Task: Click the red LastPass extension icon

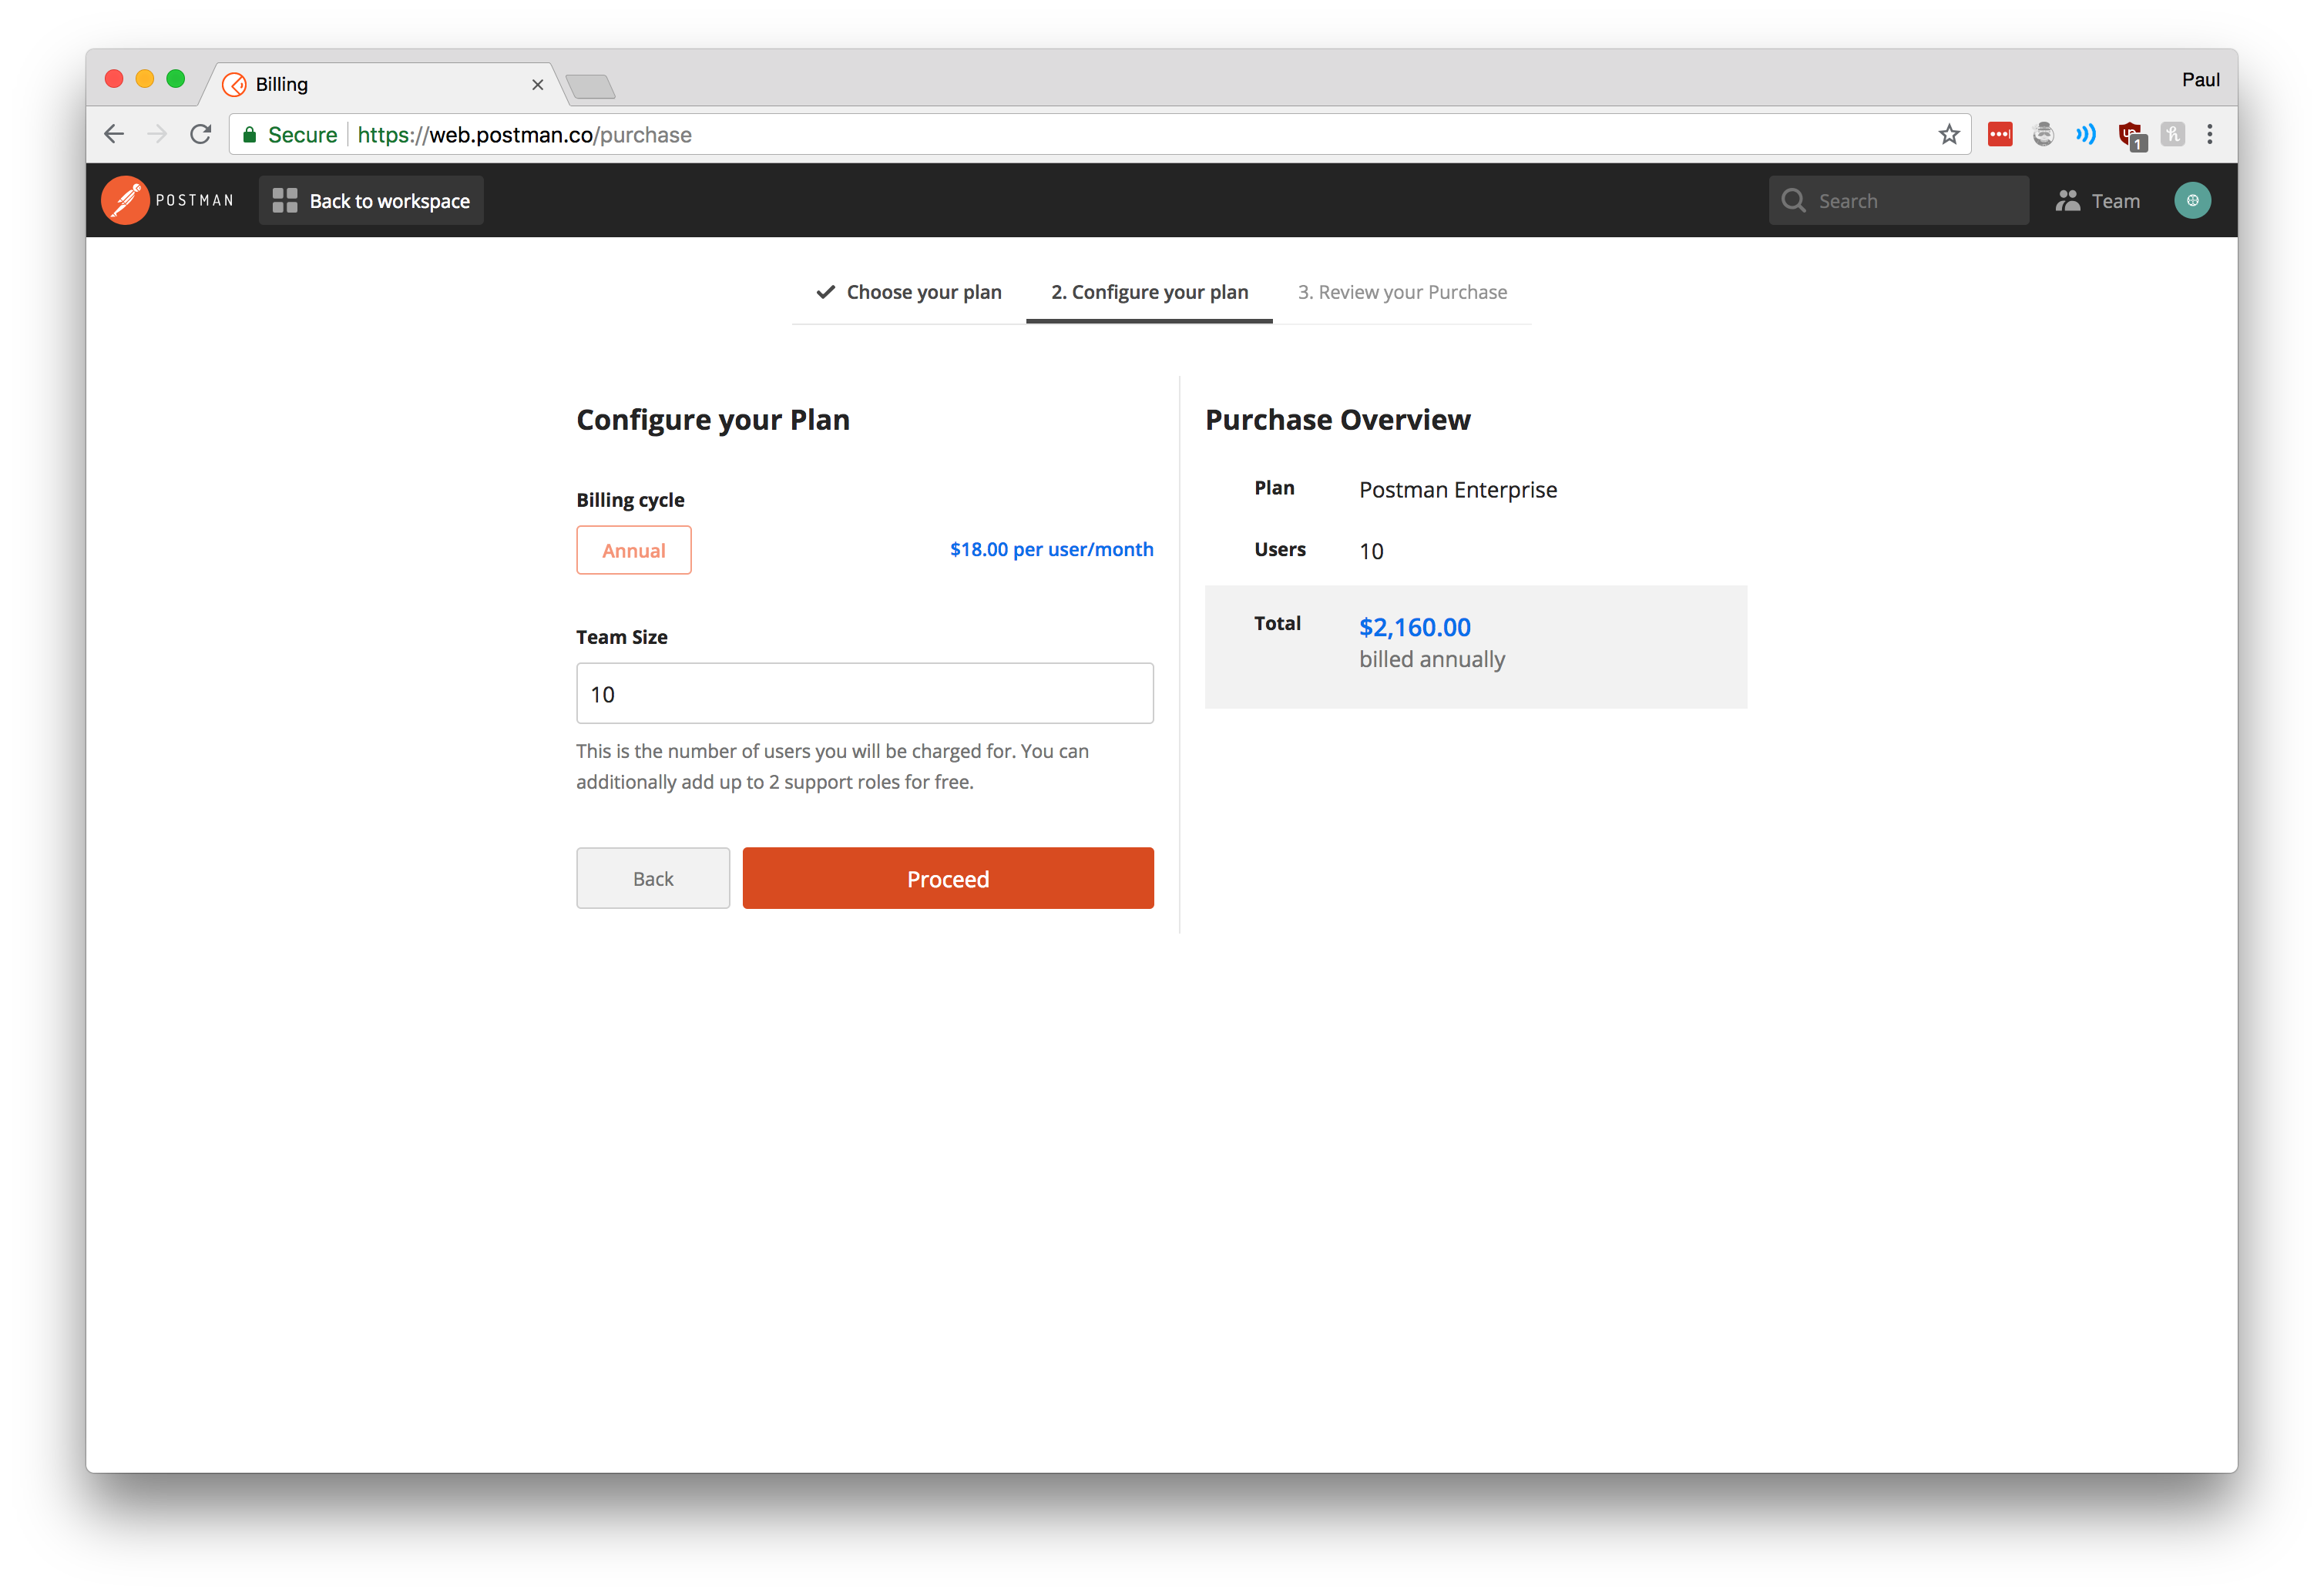Action: [x=2000, y=135]
